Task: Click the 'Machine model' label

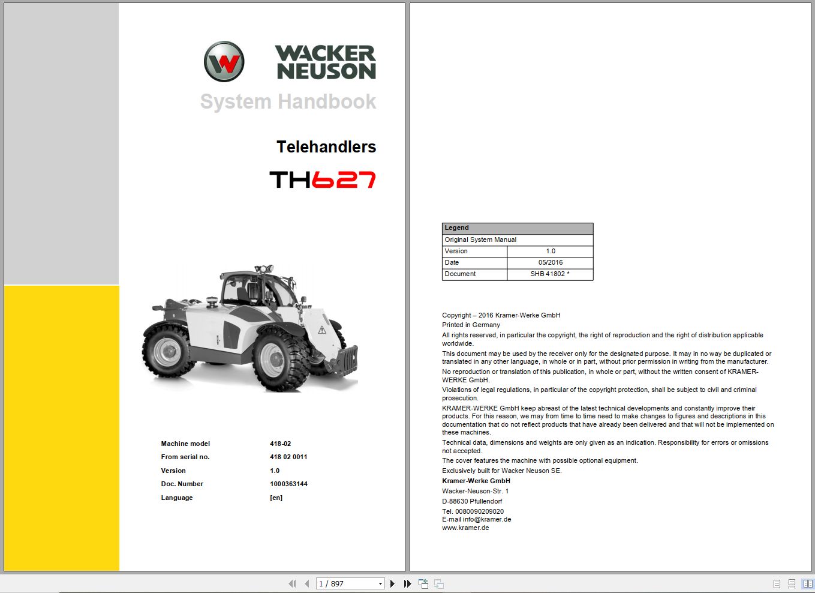Action: (185, 444)
